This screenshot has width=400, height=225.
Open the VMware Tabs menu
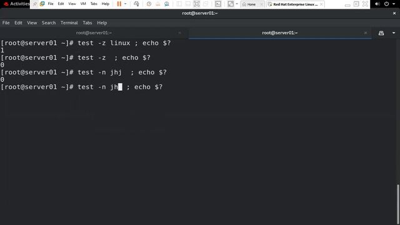pos(94,4)
